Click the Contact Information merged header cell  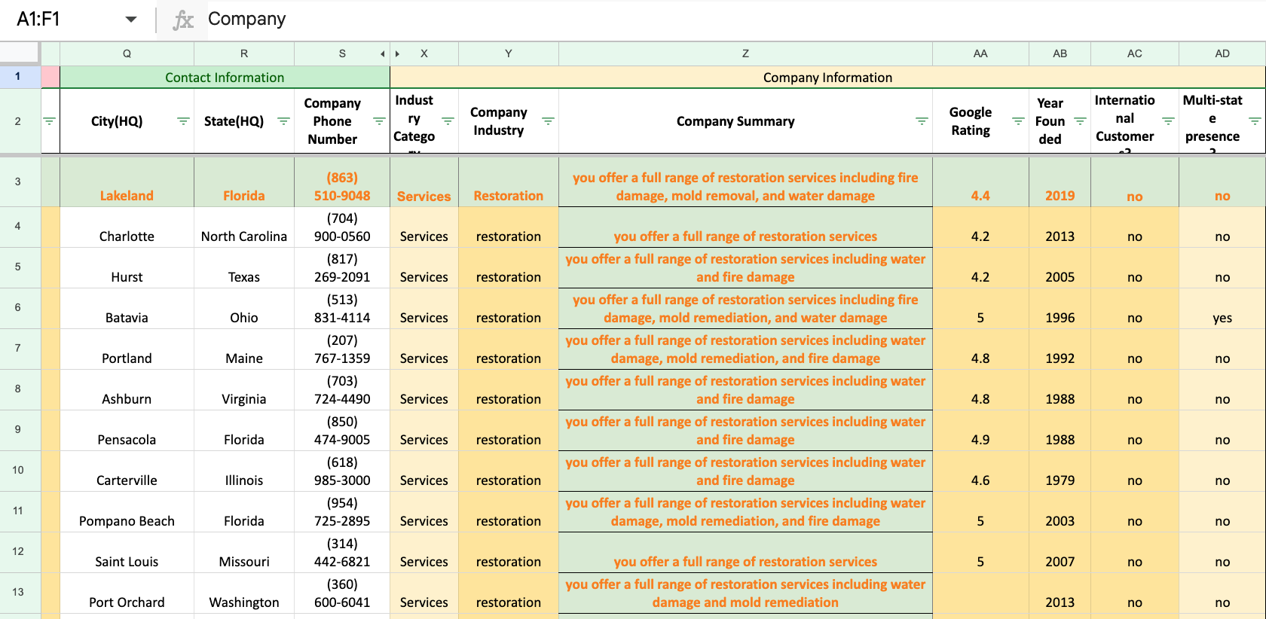point(225,78)
